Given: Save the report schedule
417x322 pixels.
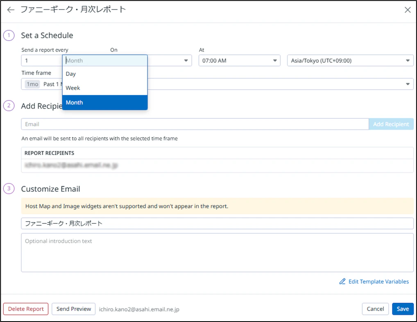Looking at the screenshot, I should 403,309.
